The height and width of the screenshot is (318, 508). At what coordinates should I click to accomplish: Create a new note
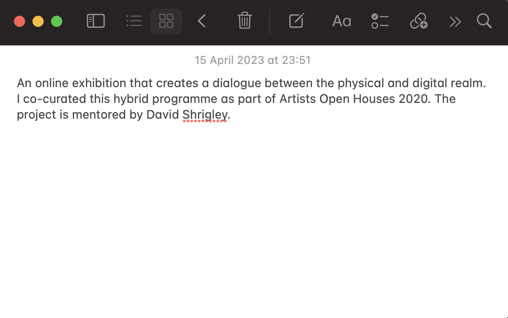296,21
